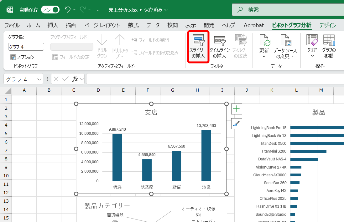Viewport: 344px width, 222px height.
Task: Open the Acrobat tab
Action: [253, 25]
